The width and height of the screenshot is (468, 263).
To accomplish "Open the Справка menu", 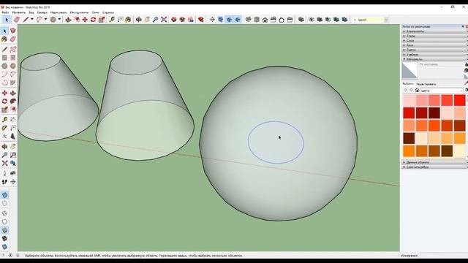I will (x=108, y=12).
